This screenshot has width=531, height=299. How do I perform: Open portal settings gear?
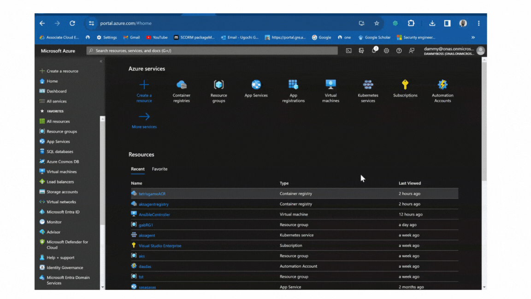(386, 50)
